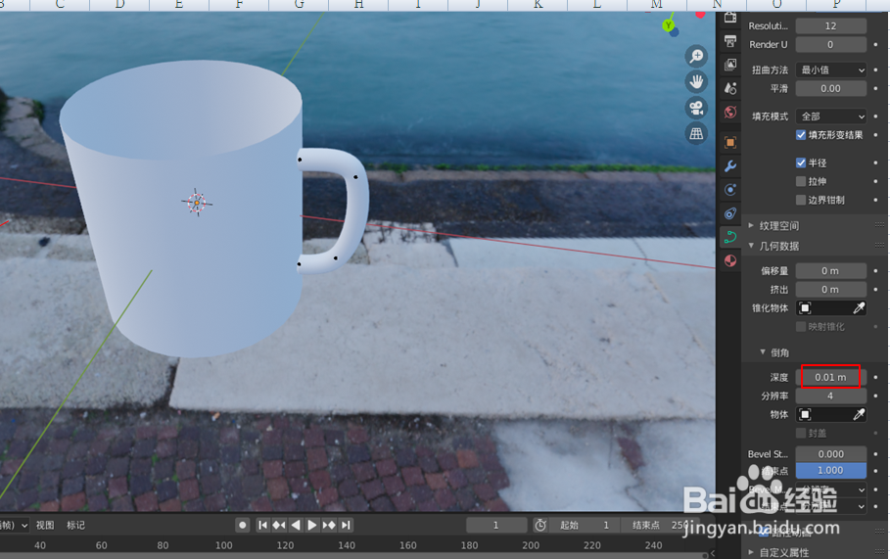Screen dimensions: 890x559
Task: Collapse the 倒角 subpanel
Action: click(x=774, y=352)
